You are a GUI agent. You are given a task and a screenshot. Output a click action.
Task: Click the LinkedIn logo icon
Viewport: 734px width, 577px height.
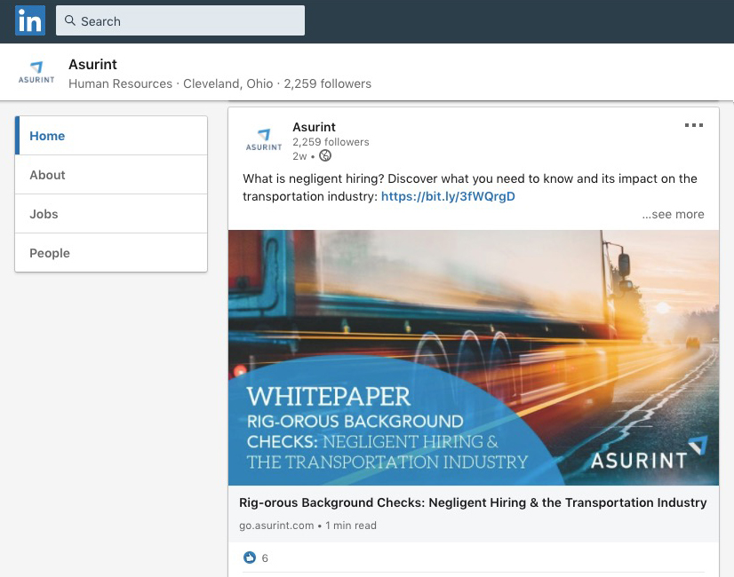30,20
